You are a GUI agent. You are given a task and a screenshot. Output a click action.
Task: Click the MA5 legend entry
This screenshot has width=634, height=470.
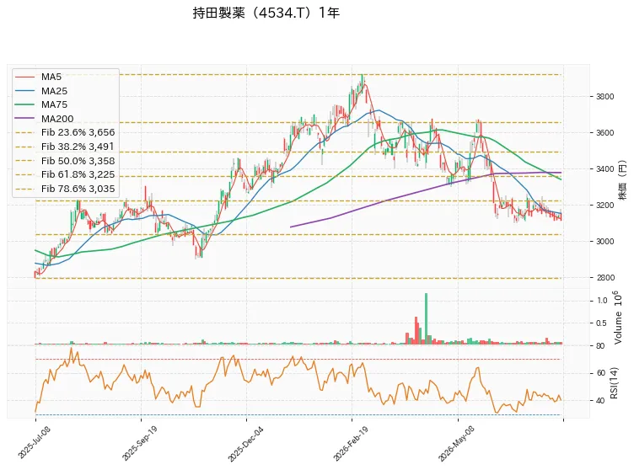click(39, 77)
